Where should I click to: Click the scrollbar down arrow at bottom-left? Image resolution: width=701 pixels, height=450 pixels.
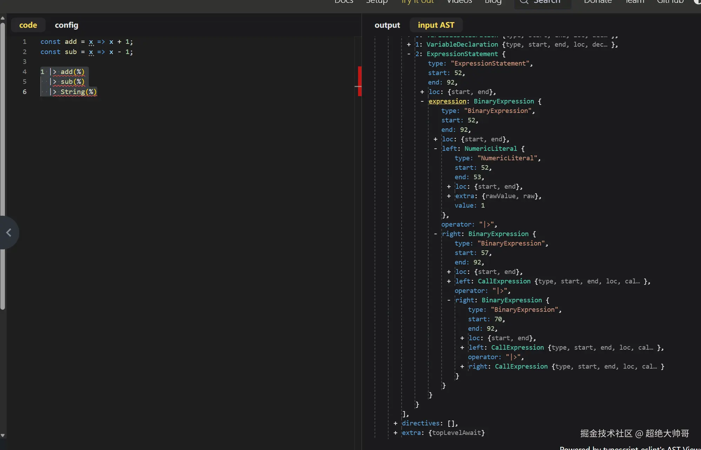click(3, 436)
